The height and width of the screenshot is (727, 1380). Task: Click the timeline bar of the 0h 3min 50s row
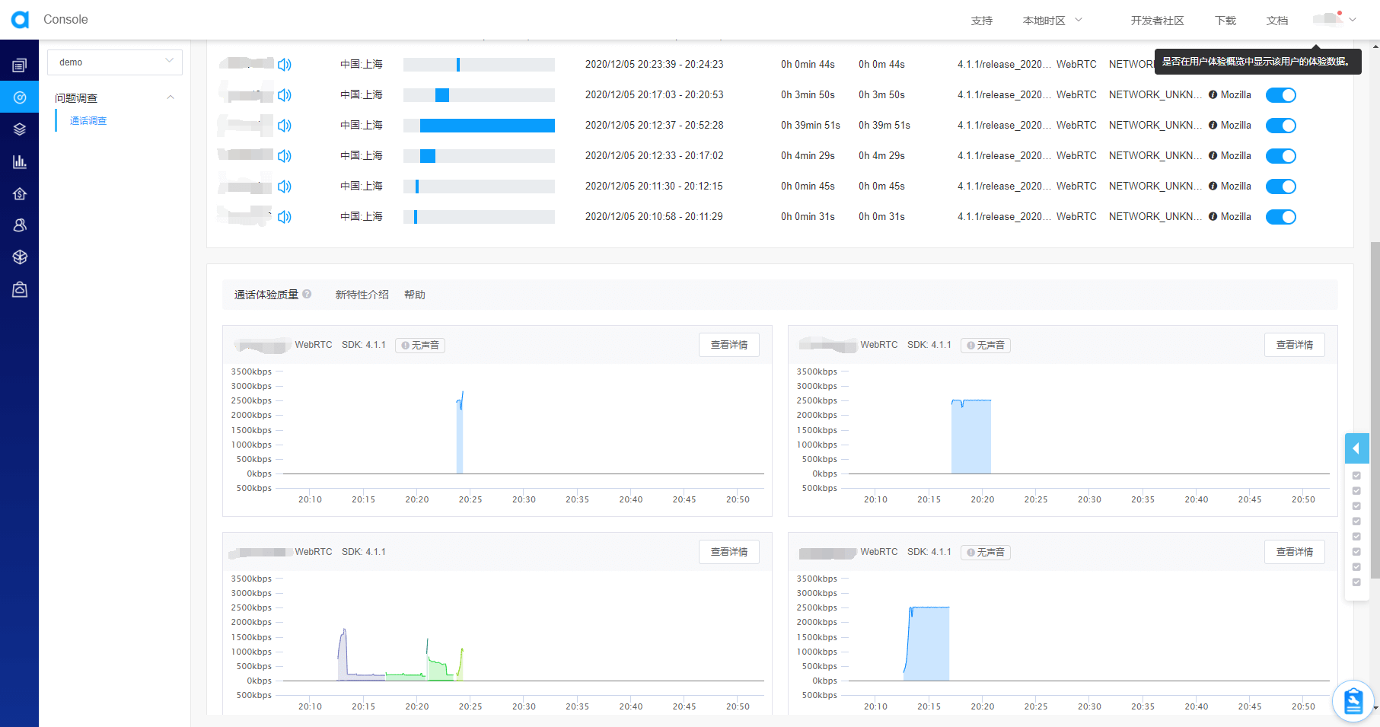(x=479, y=95)
